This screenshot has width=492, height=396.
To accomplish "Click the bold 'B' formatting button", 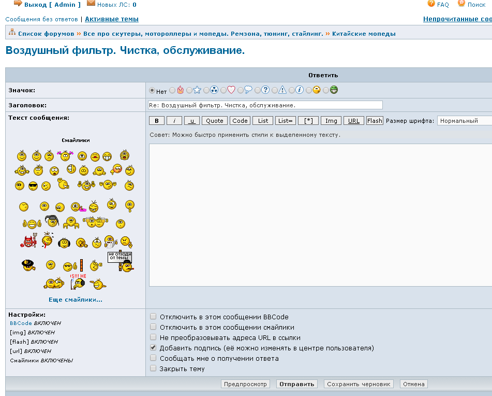I will coord(157,121).
